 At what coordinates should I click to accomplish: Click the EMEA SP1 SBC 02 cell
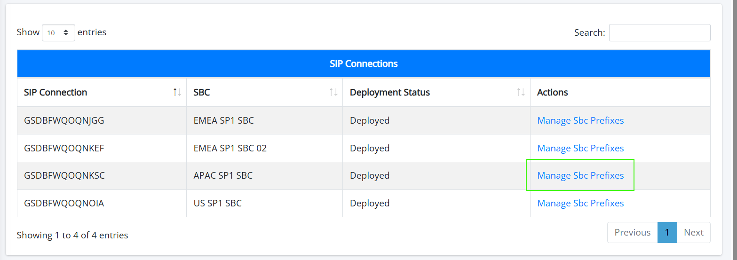[x=264, y=148]
